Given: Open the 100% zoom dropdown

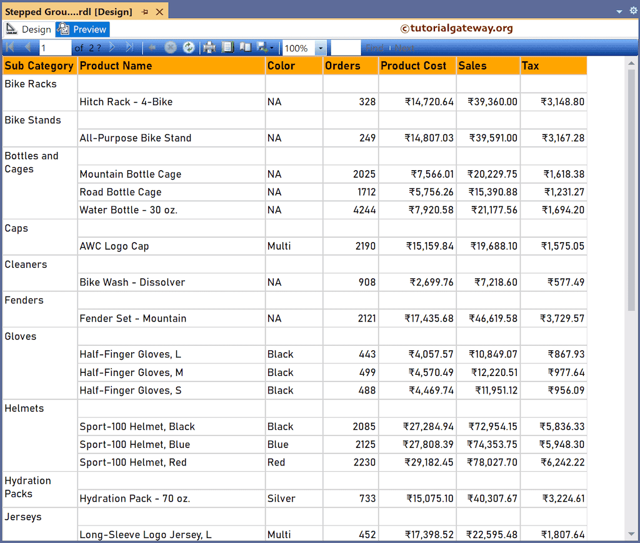Looking at the screenshot, I should point(320,48).
